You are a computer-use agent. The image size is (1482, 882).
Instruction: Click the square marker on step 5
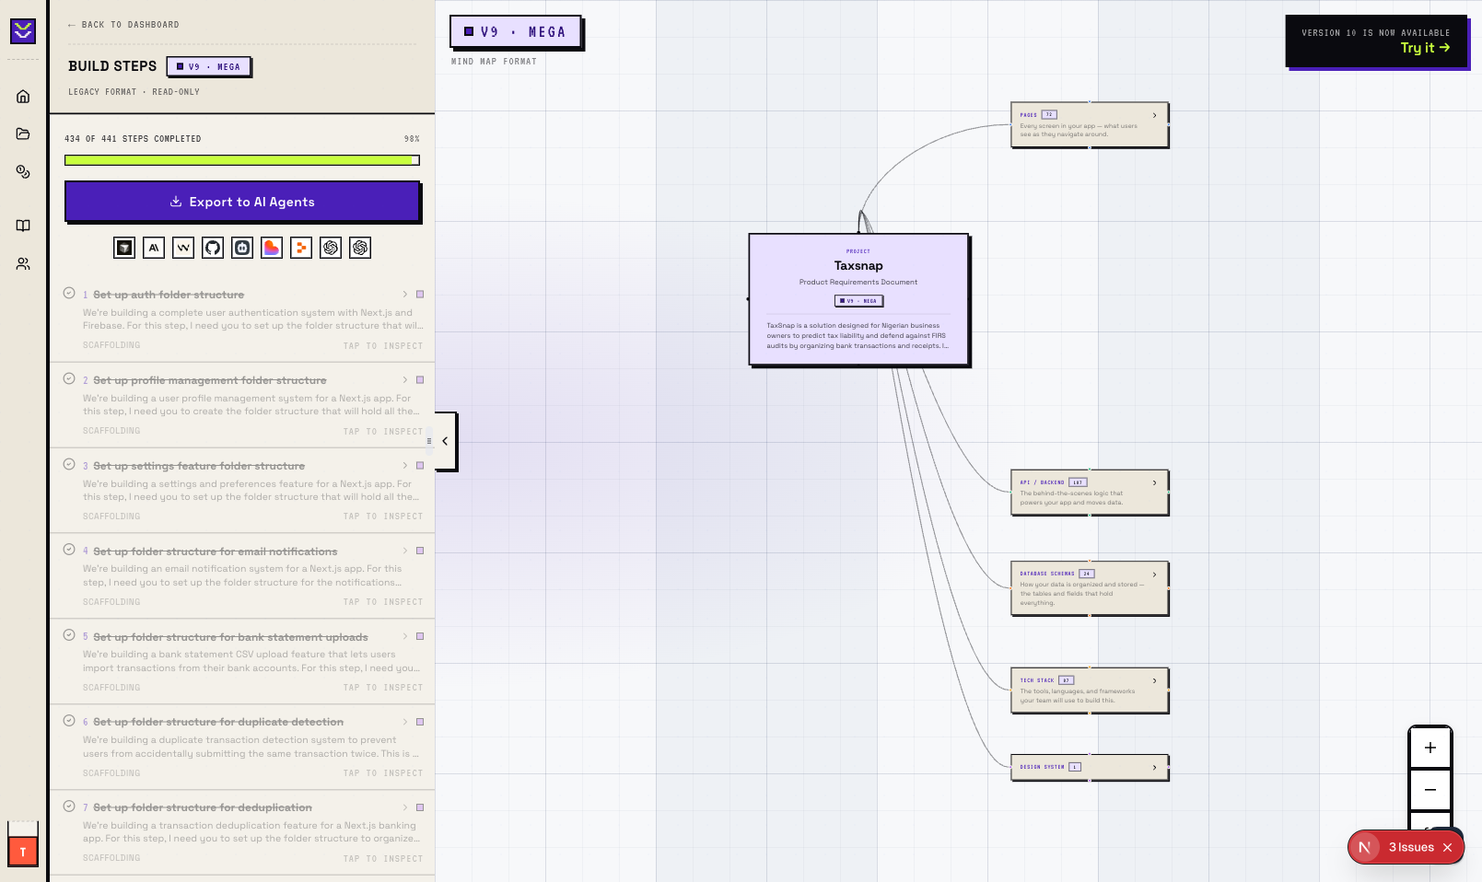(420, 636)
